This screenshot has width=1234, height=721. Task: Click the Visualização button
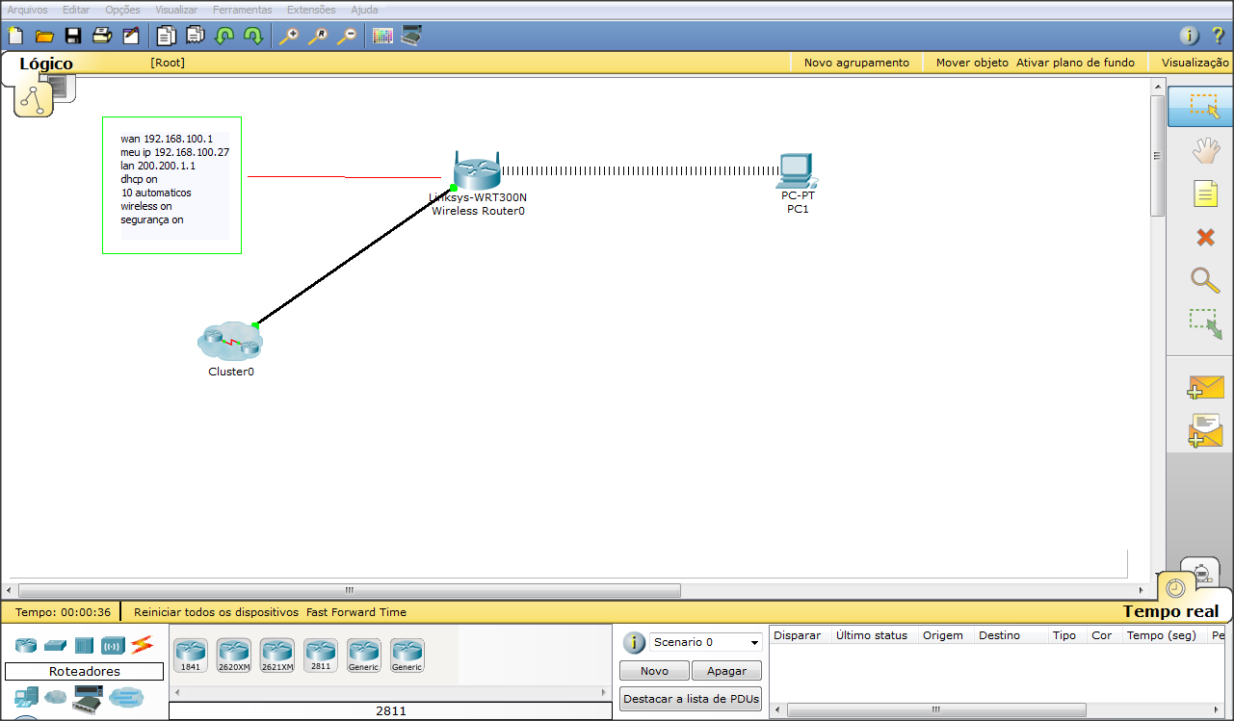click(1196, 63)
